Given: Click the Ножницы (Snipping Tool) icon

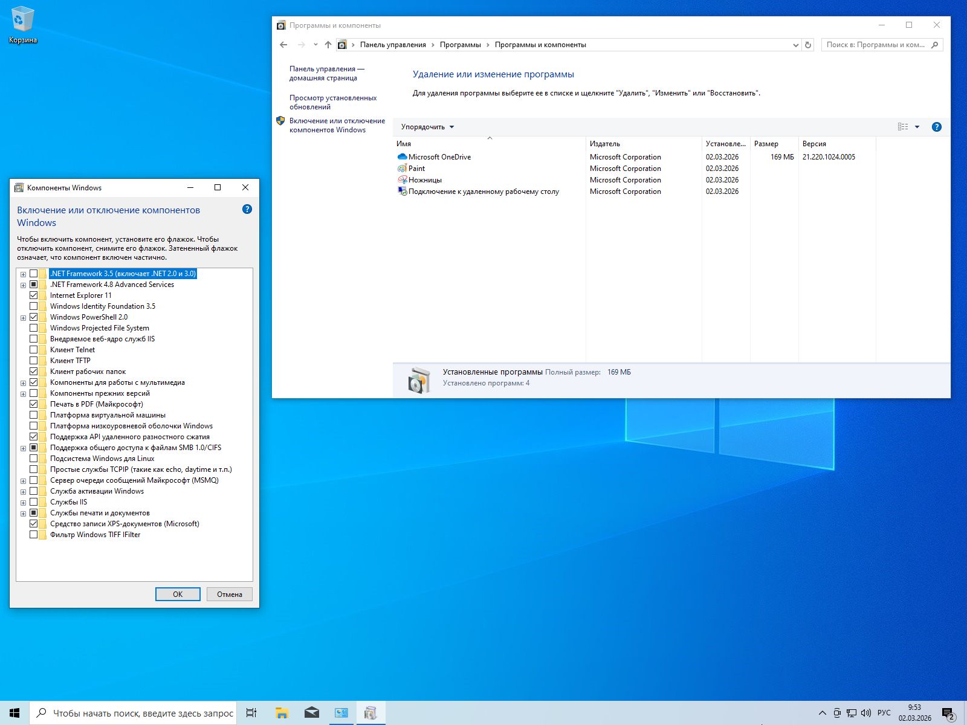Looking at the screenshot, I should [x=403, y=179].
